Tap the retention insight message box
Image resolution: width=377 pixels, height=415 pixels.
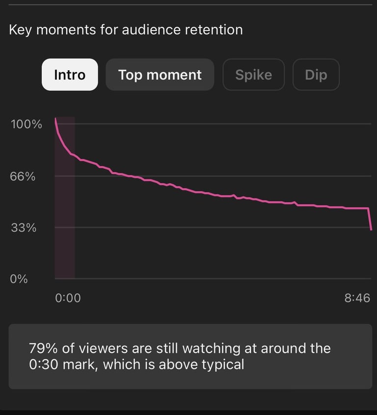click(190, 356)
